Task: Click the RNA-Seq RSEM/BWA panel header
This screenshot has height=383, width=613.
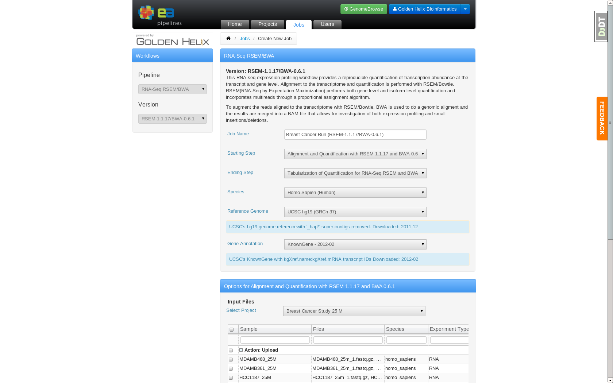Action: pos(348,55)
